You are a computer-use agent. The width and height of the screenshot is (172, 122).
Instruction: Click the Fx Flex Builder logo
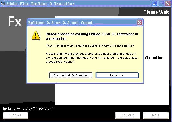pyautogui.click(x=15, y=21)
